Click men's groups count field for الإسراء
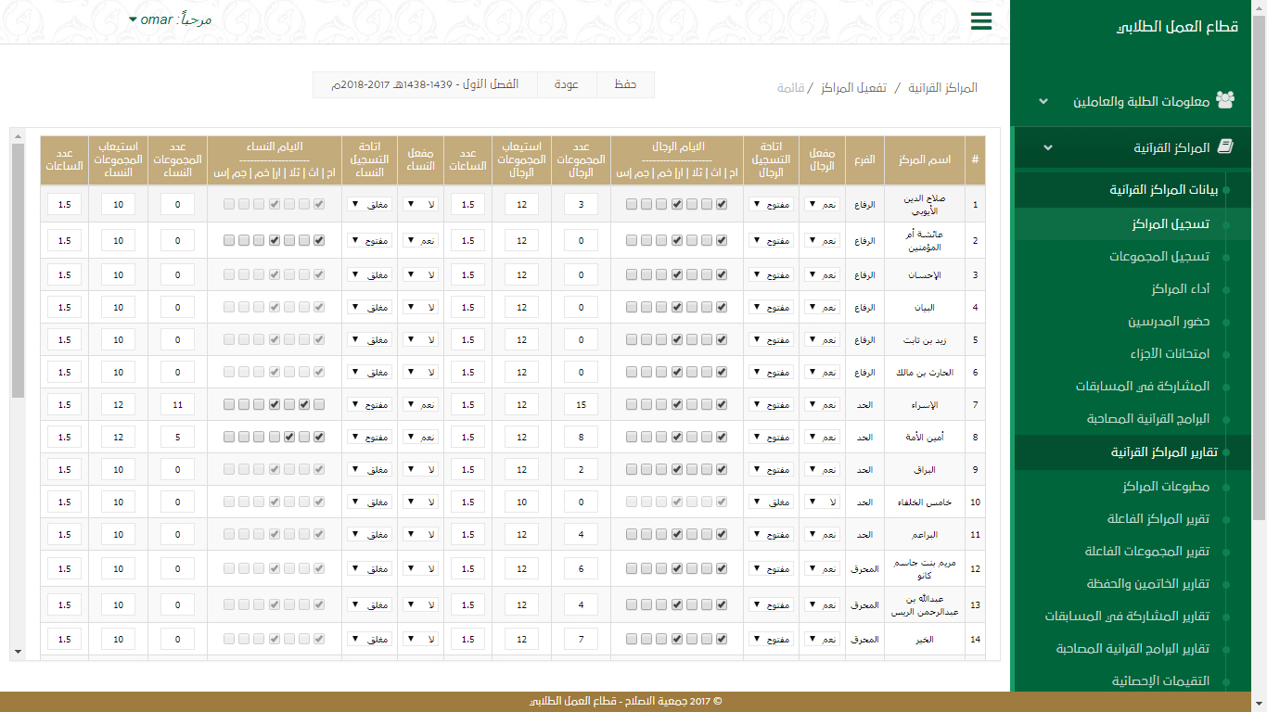The image size is (1267, 712). pyautogui.click(x=581, y=405)
